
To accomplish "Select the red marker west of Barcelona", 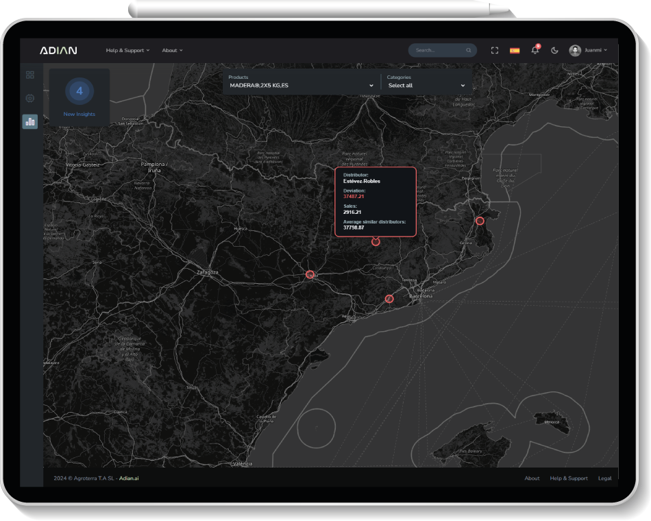I will point(389,299).
